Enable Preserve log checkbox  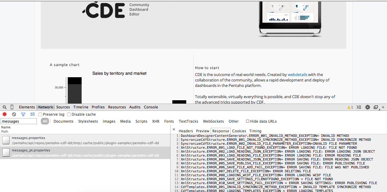click(40, 114)
